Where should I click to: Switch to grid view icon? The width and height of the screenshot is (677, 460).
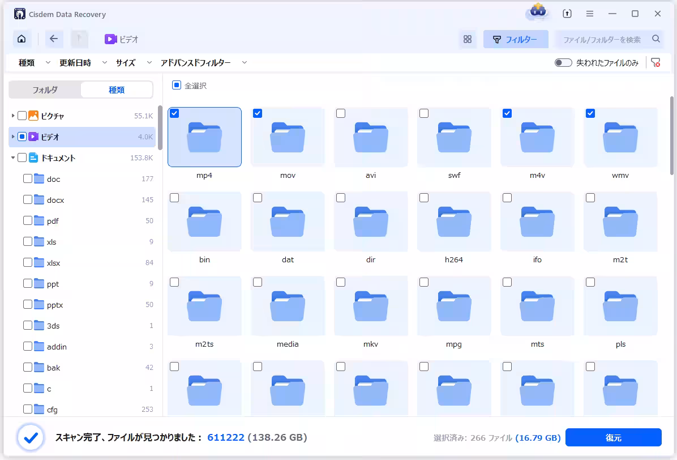pyautogui.click(x=468, y=39)
